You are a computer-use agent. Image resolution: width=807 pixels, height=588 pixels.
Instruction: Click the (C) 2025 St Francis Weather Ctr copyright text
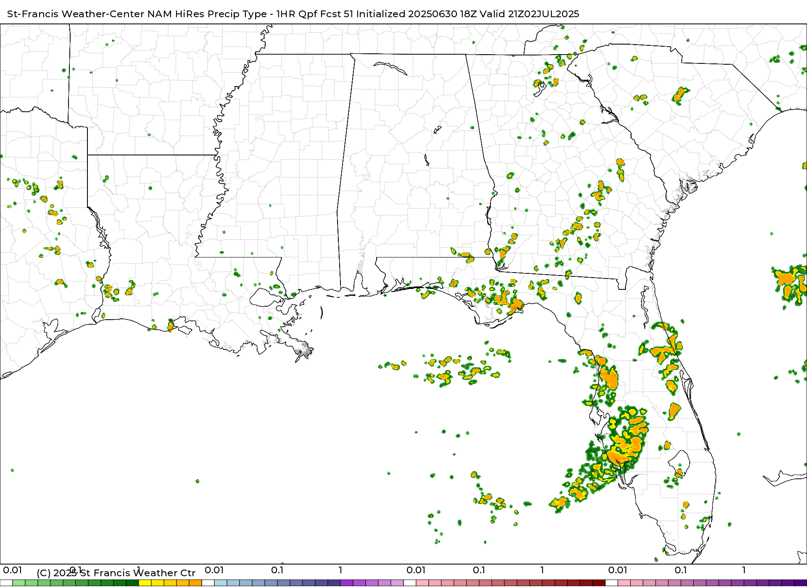pyautogui.click(x=116, y=573)
